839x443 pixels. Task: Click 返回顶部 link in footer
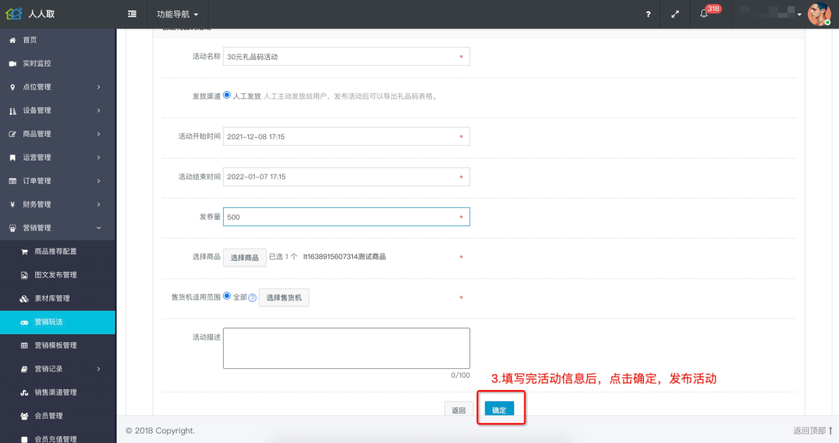click(813, 431)
